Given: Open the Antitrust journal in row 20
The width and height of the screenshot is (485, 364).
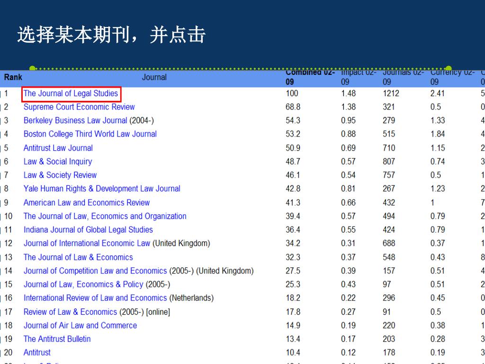Looking at the screenshot, I should click(37, 353).
